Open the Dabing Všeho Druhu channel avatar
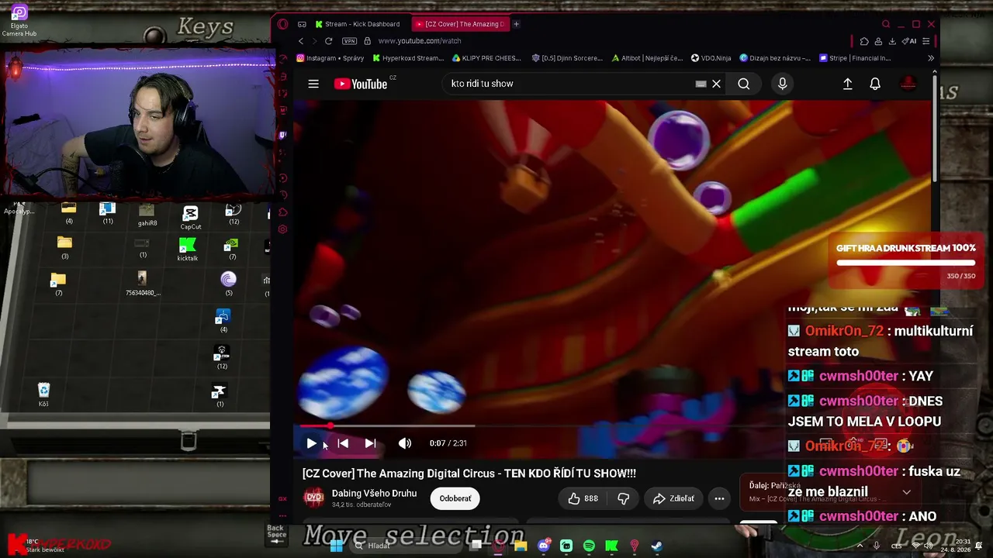Screen dimensions: 993x558 click(x=313, y=498)
